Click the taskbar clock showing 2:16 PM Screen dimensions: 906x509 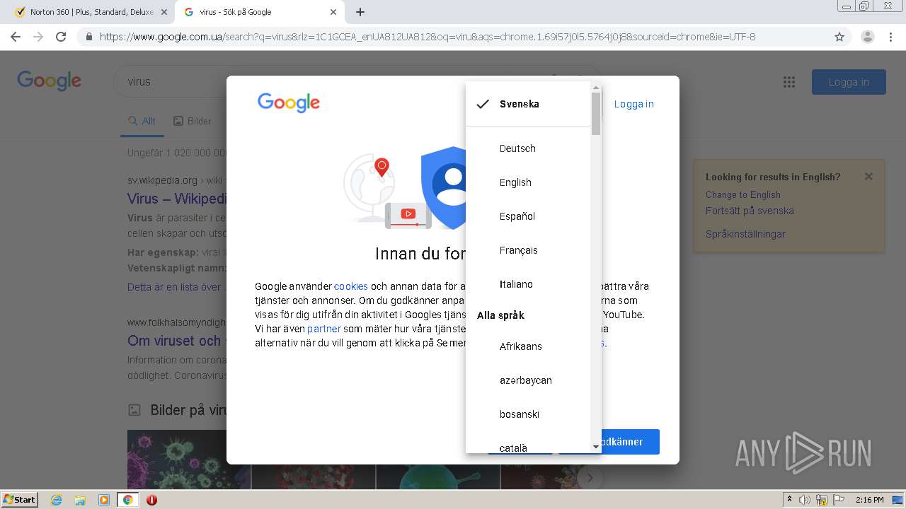pyautogui.click(x=870, y=500)
